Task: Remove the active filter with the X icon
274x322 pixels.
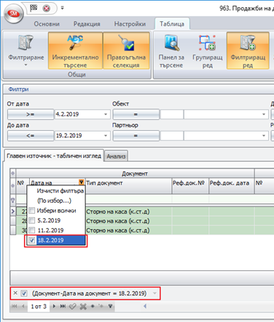Action: point(15,293)
